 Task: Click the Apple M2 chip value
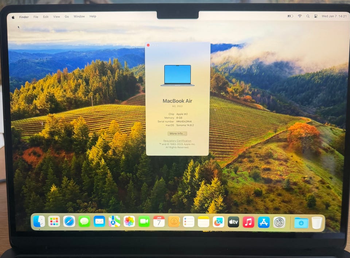(182, 114)
